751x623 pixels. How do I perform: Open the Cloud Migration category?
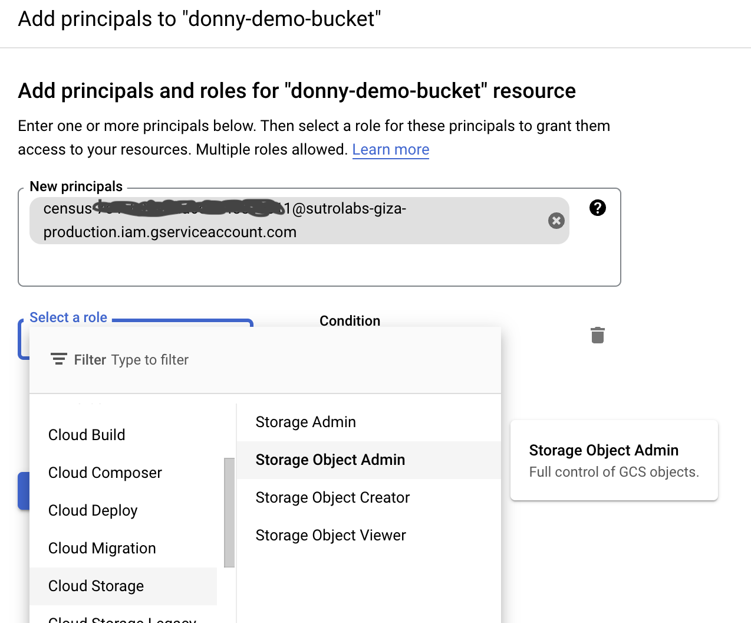pos(102,548)
